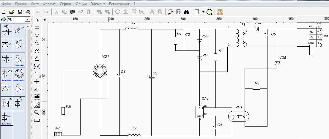
Task: Group selected elements with lock icon
Action: (152, 12)
